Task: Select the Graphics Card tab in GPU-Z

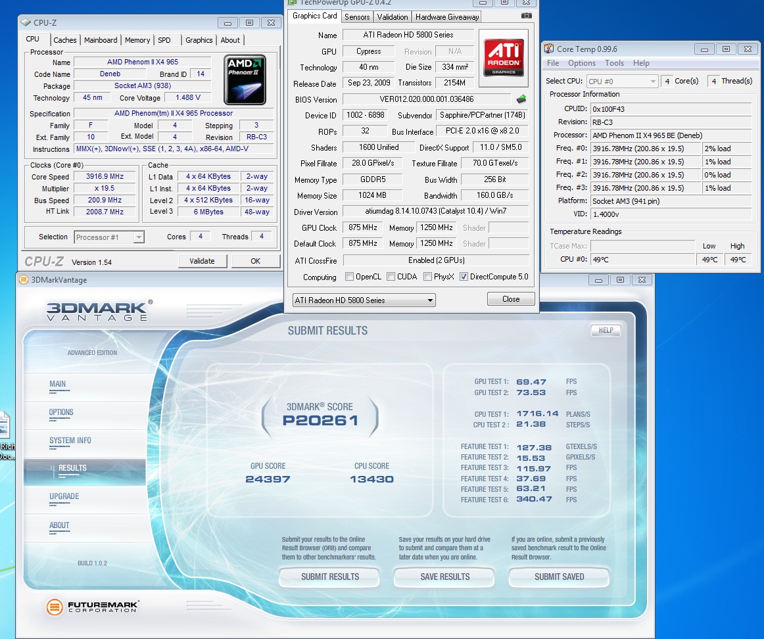Action: point(315,16)
